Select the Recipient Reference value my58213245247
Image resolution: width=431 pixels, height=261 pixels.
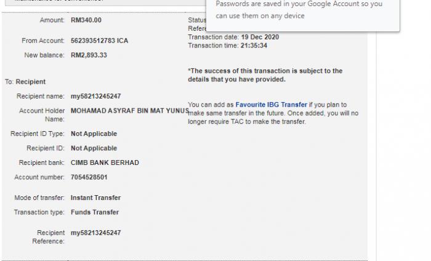(95, 233)
